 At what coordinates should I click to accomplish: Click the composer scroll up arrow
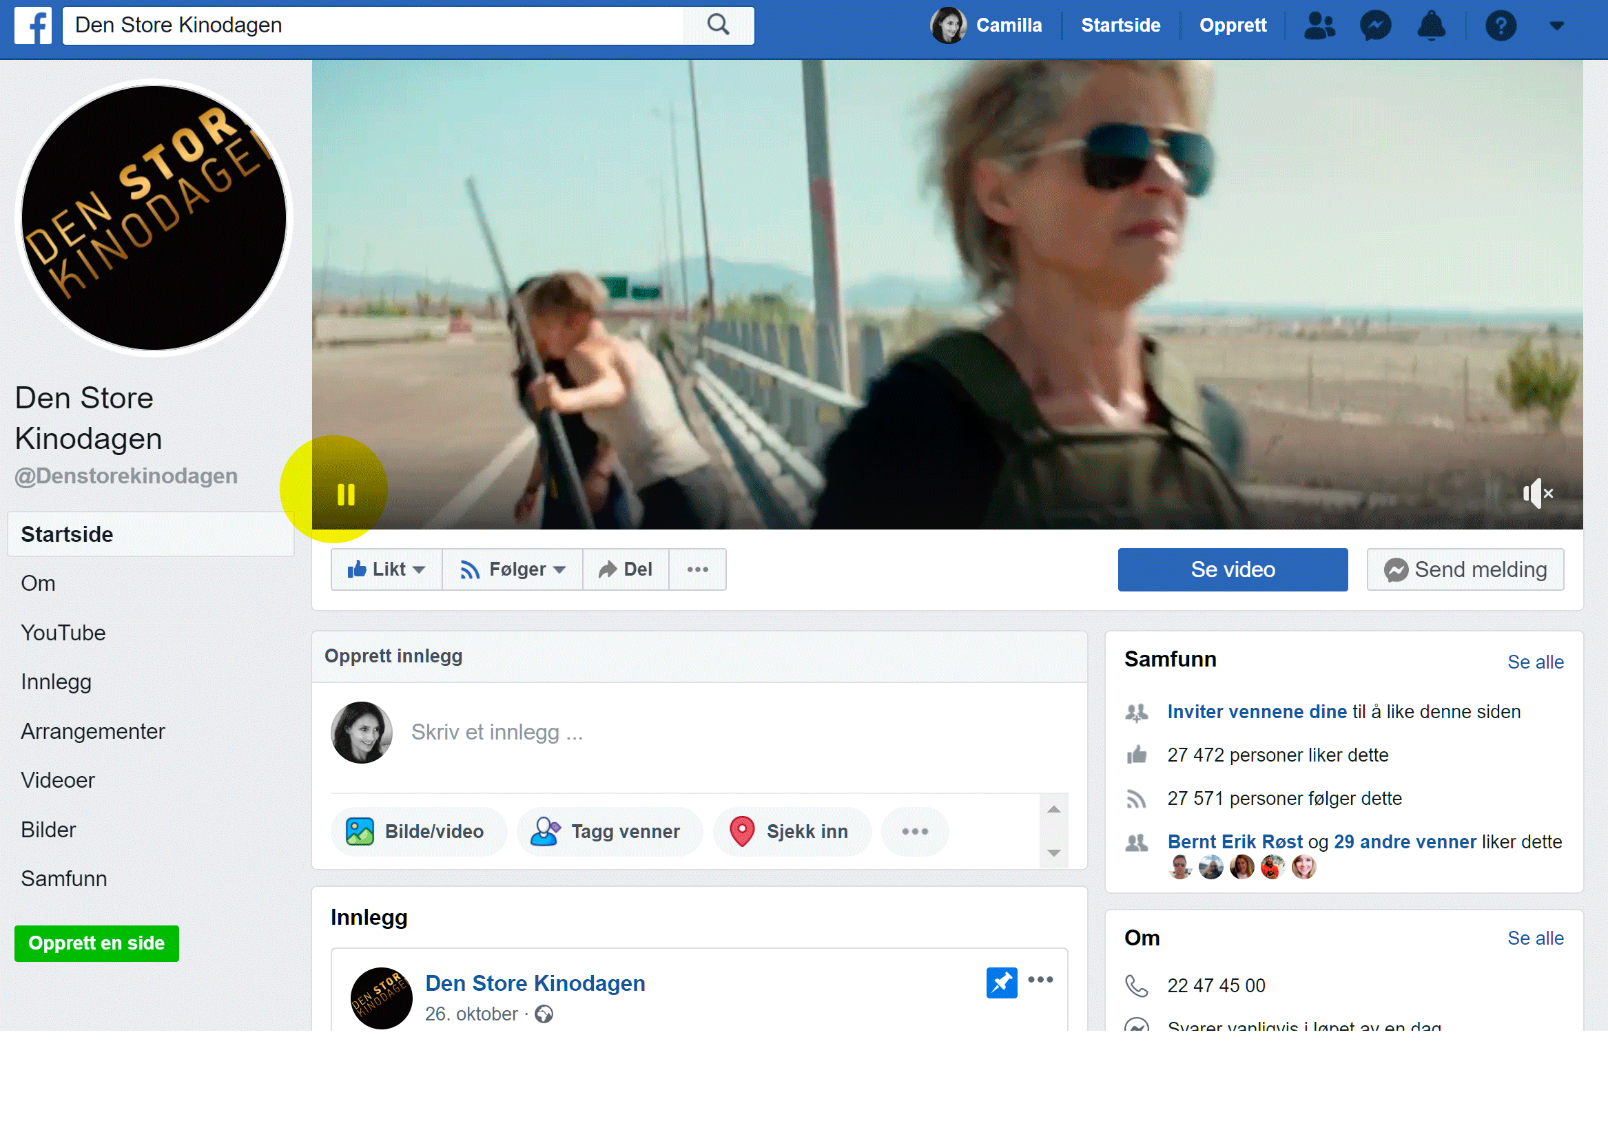1053,809
